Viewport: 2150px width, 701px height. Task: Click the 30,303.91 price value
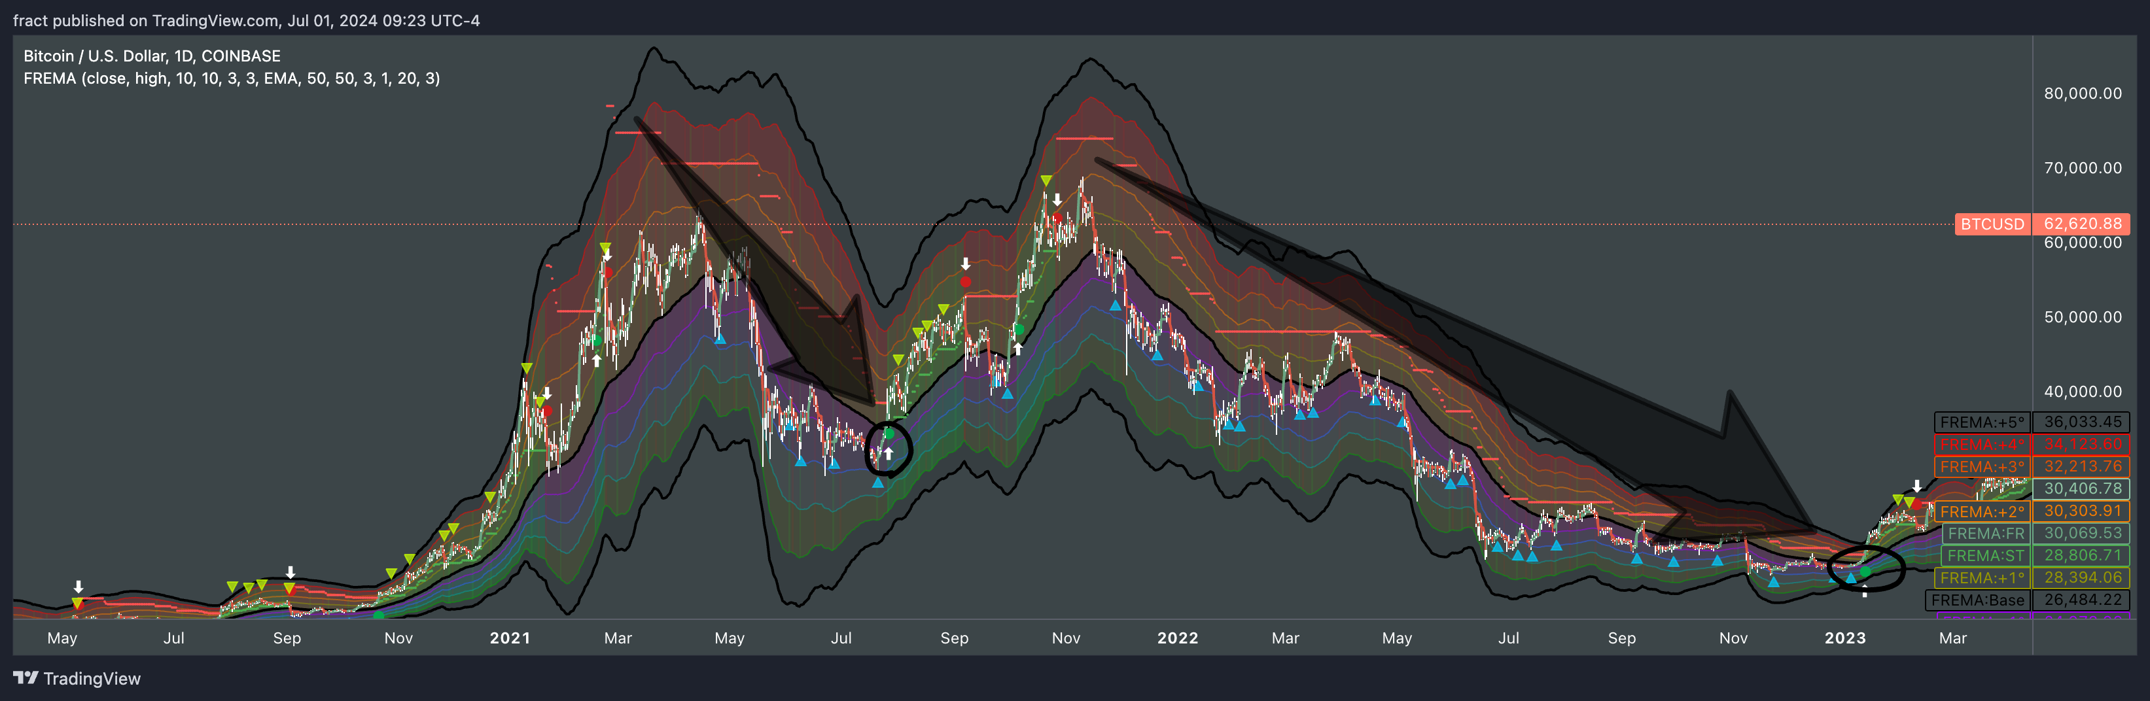pos(2083,511)
